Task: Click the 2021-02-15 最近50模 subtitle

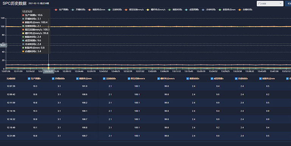Action: [x=39, y=3]
